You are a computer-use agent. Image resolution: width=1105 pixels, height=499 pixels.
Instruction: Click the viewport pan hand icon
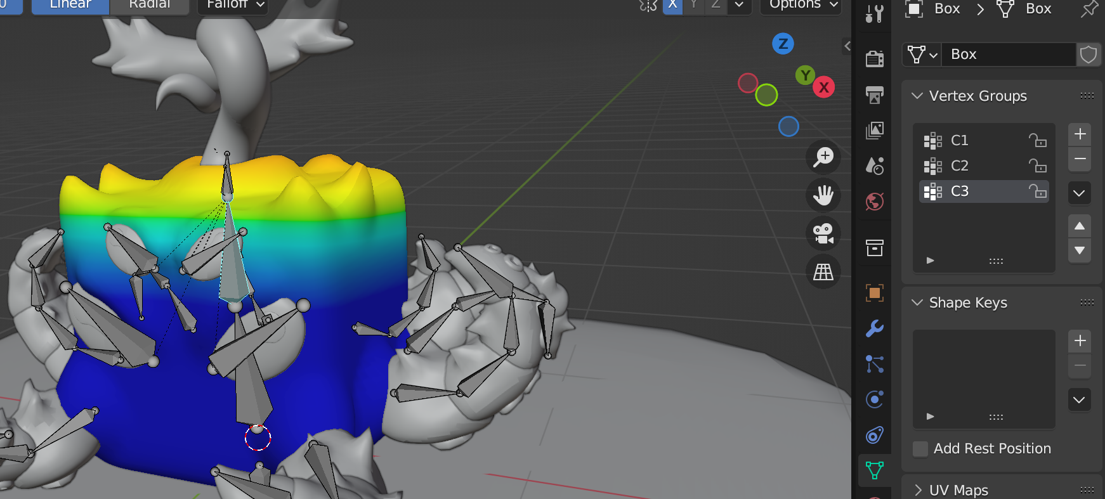823,195
